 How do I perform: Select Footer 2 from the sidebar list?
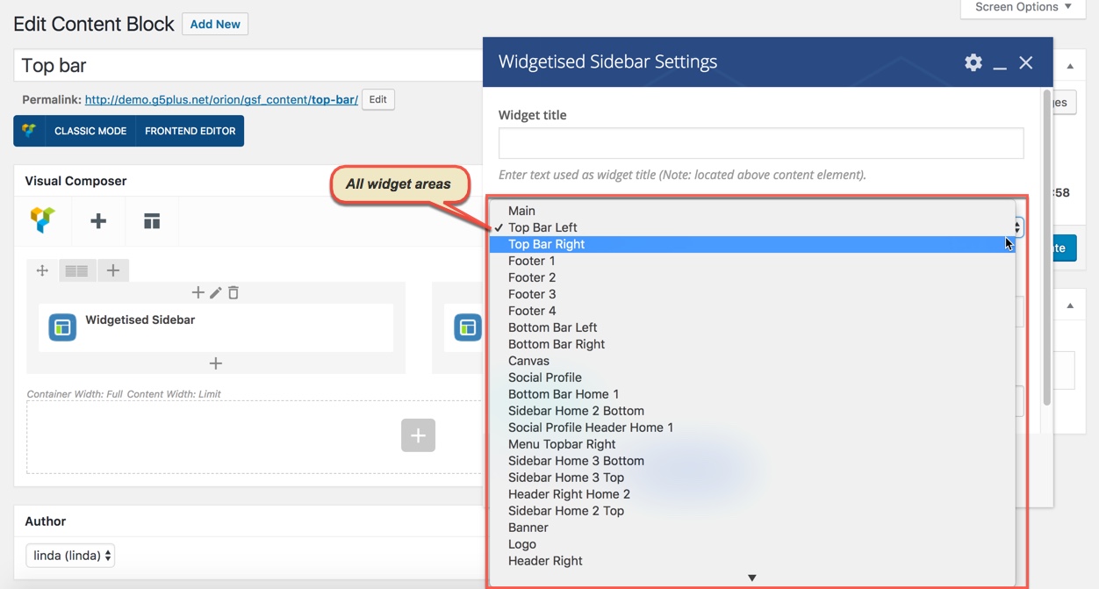tap(531, 277)
